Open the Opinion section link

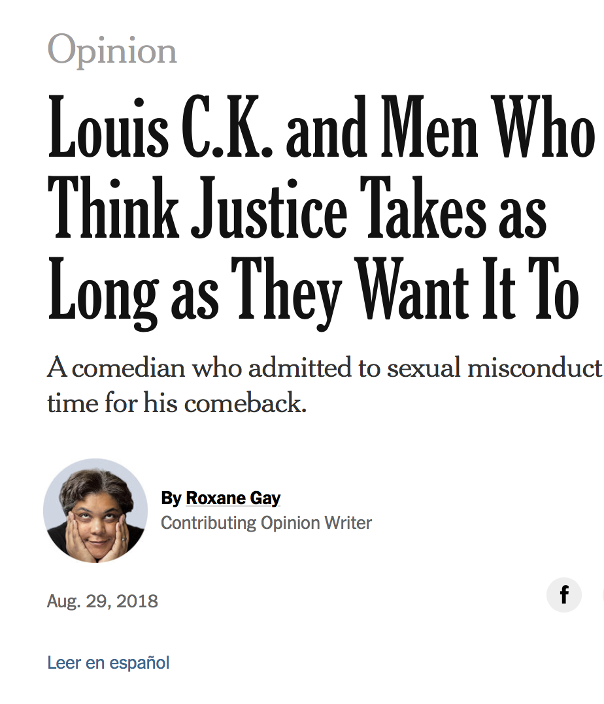pyautogui.click(x=112, y=51)
